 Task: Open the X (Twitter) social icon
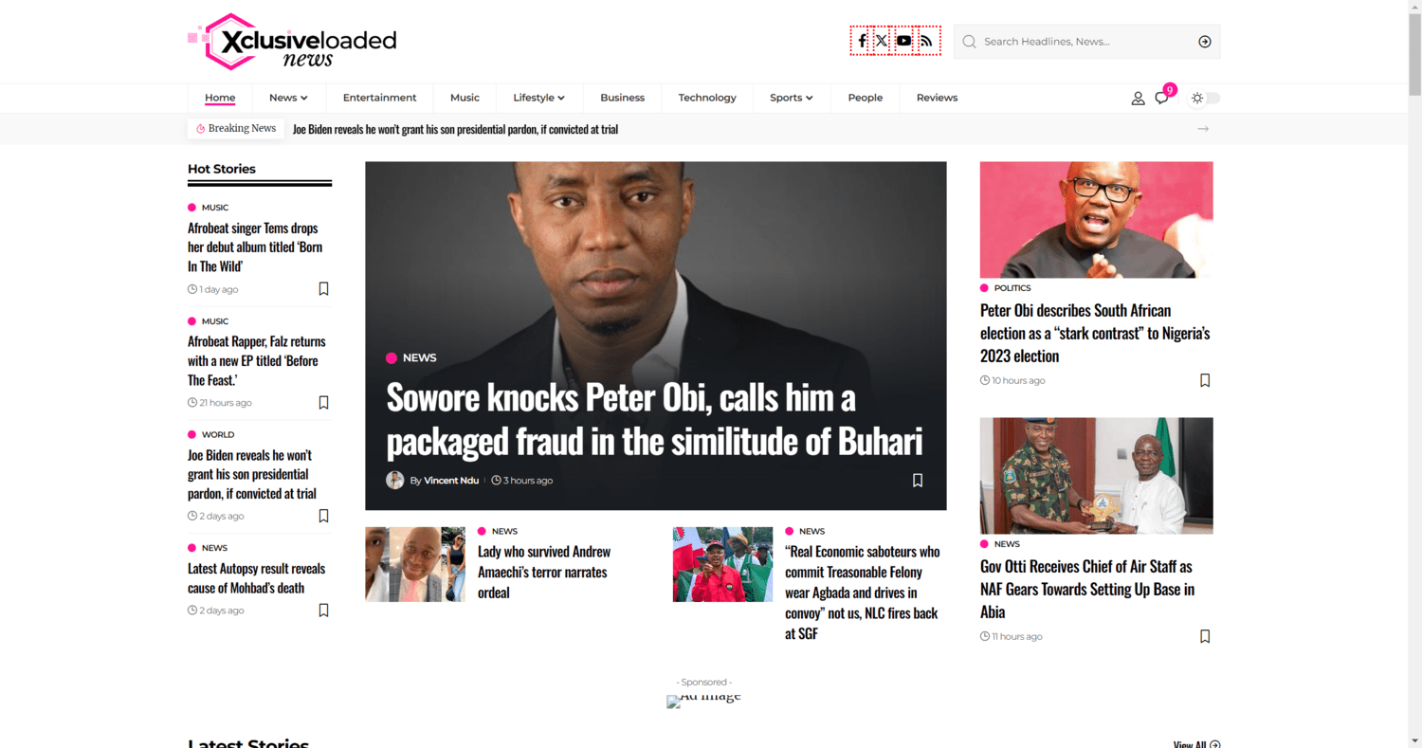point(882,41)
